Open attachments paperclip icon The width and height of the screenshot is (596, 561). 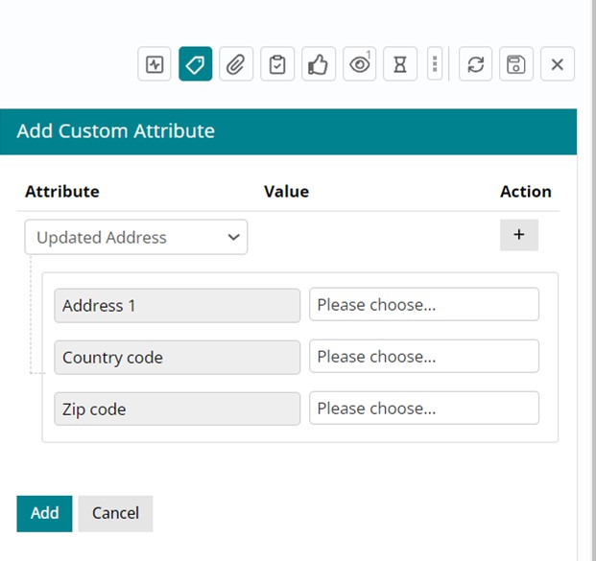pyautogui.click(x=236, y=65)
